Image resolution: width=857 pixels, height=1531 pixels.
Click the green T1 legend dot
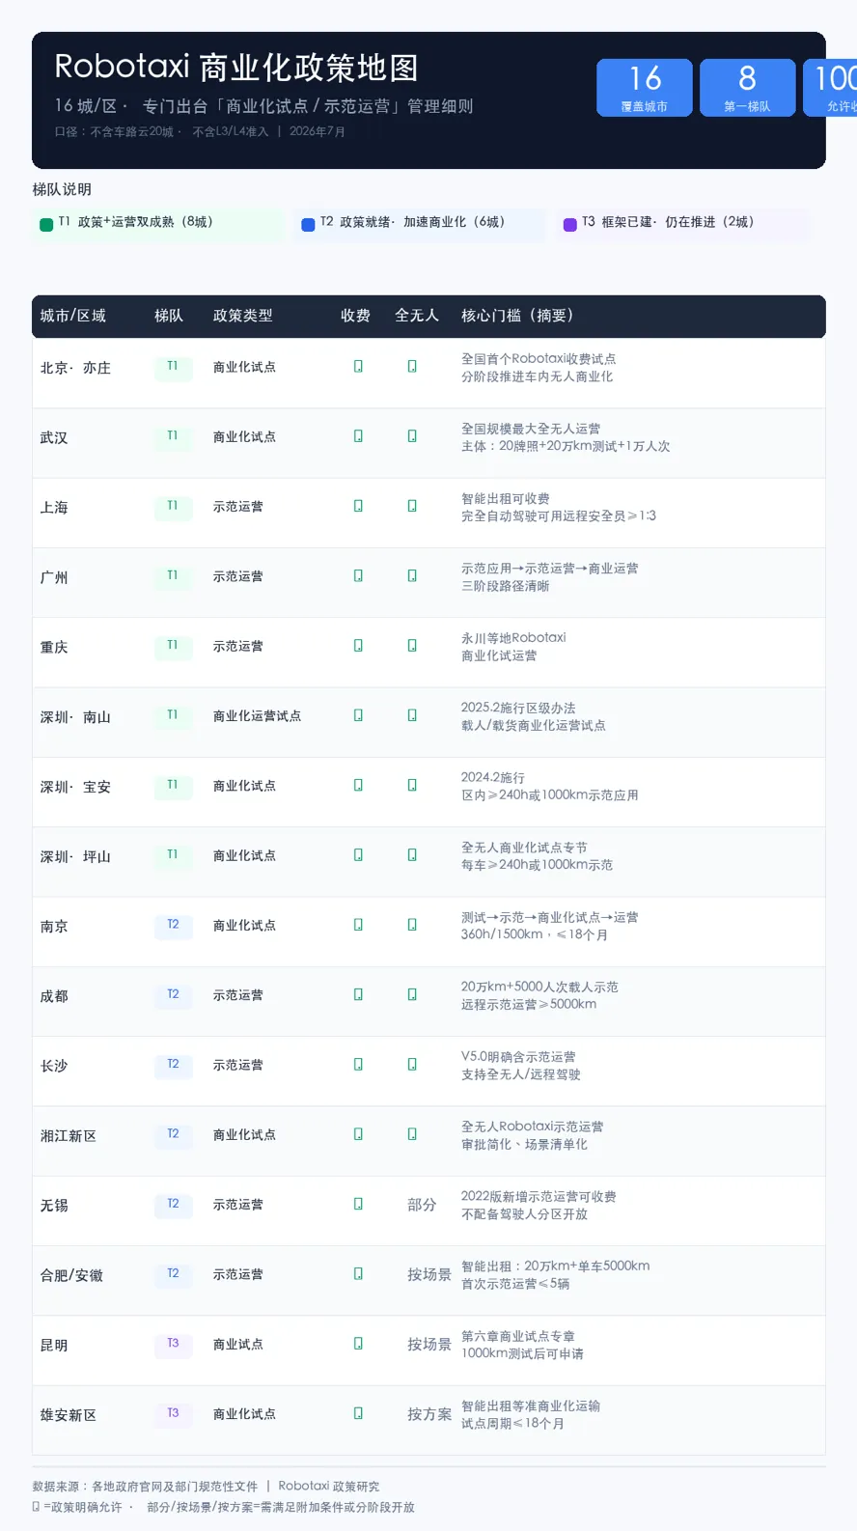(x=46, y=225)
